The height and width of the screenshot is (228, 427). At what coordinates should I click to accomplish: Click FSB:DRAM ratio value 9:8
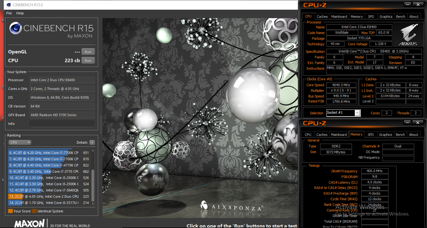(x=375, y=177)
